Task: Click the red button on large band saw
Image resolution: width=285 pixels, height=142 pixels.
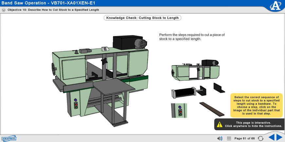Action: point(76,105)
